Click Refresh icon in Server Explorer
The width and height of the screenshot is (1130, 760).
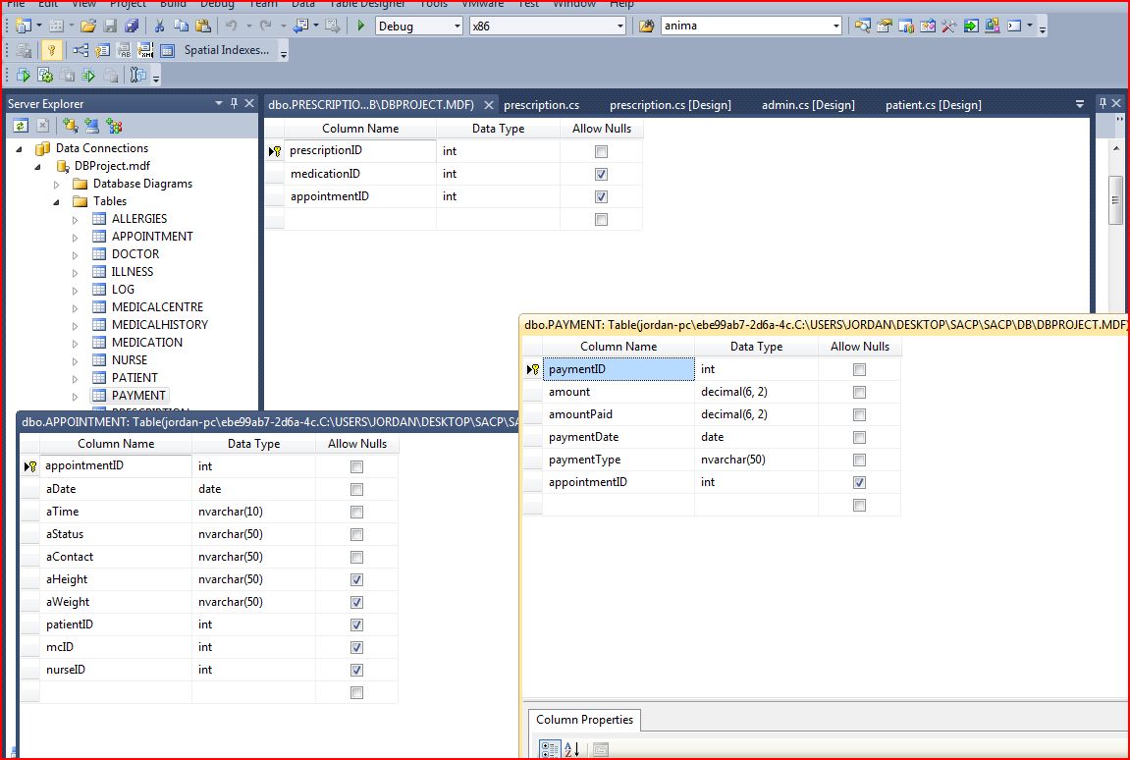(x=20, y=126)
